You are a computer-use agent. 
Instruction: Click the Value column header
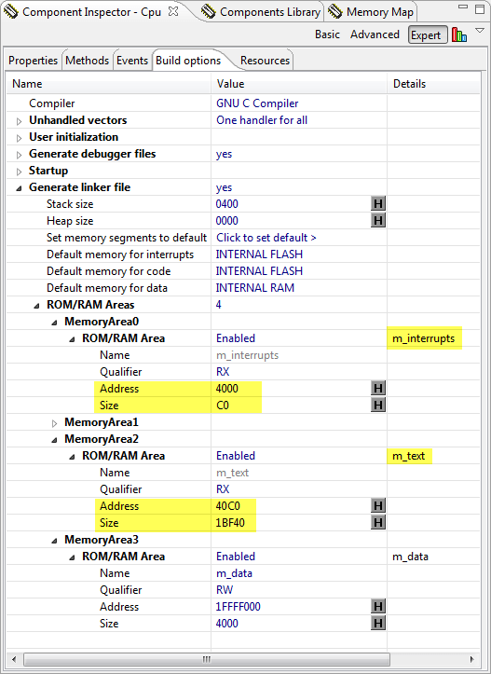click(x=299, y=84)
